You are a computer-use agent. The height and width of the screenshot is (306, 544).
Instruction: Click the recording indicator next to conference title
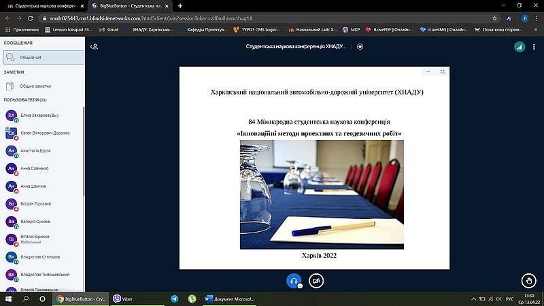(x=360, y=46)
